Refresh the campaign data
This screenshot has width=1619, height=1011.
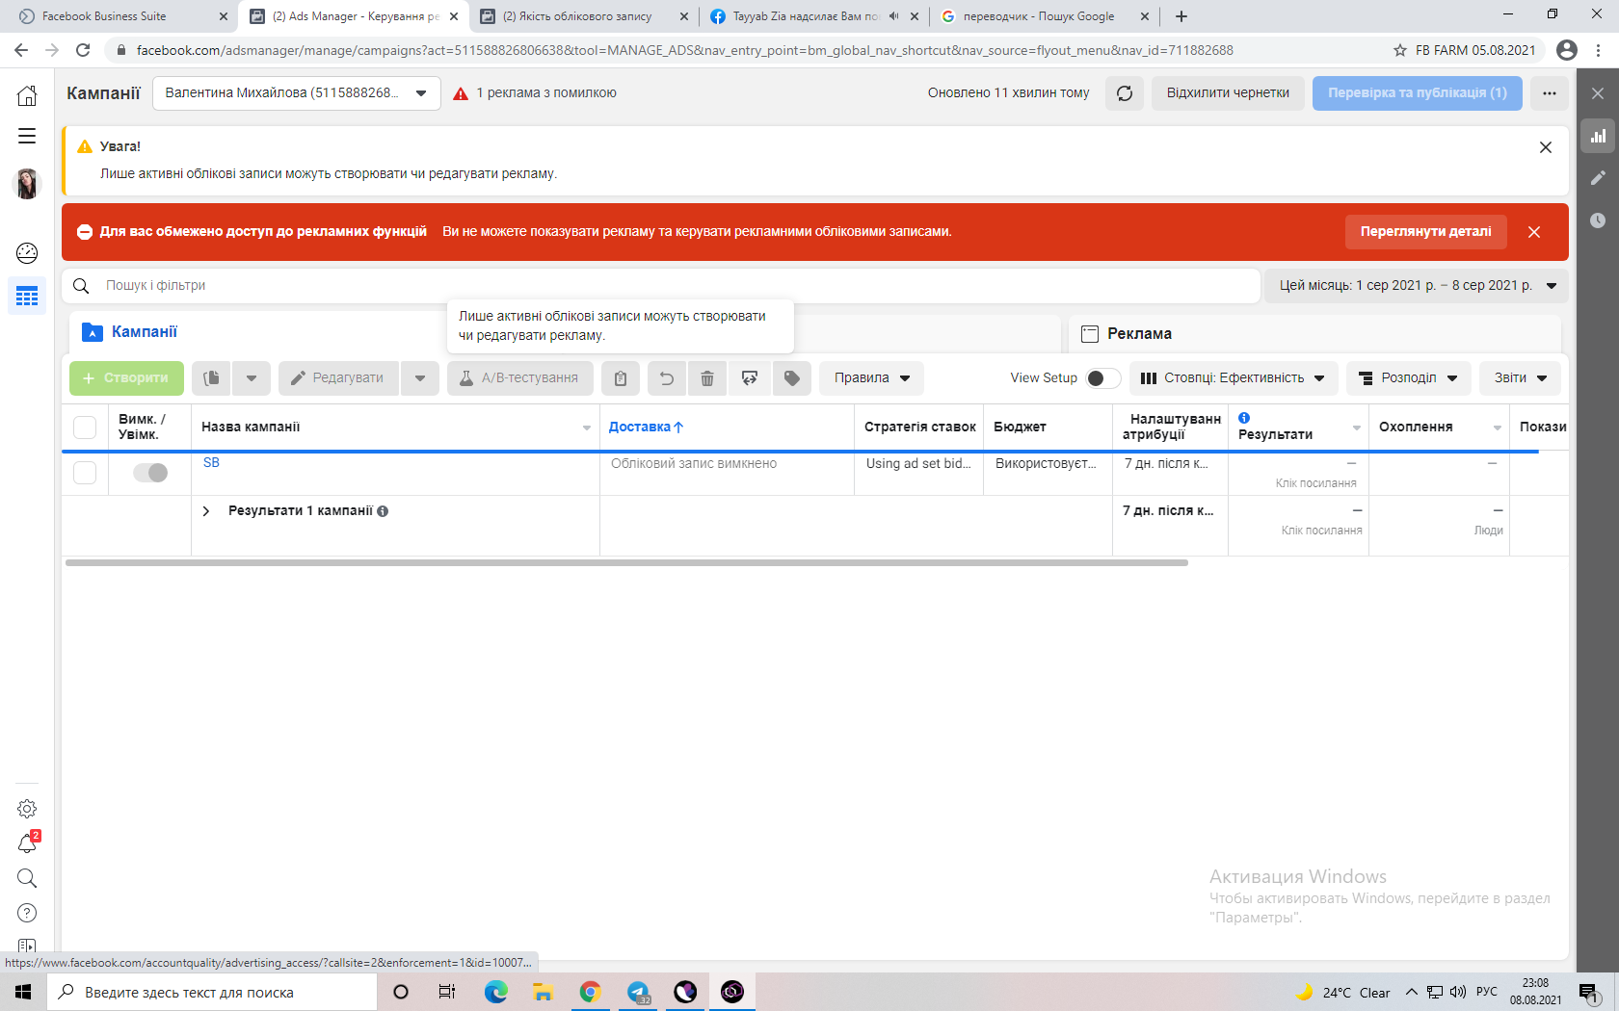(x=1125, y=93)
